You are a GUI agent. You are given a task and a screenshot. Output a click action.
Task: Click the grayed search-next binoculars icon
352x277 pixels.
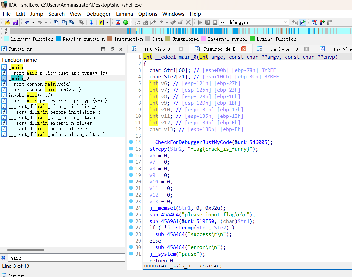click(x=81, y=22)
